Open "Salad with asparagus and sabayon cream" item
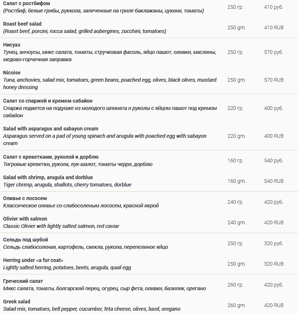This screenshot has width=298, height=314. (x=51, y=129)
